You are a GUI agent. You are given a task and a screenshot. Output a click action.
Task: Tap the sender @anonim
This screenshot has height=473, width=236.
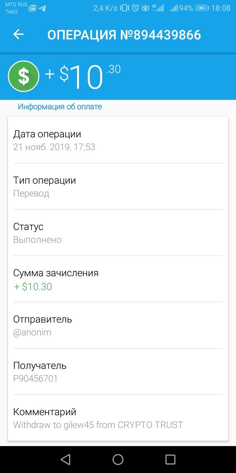coord(32,332)
